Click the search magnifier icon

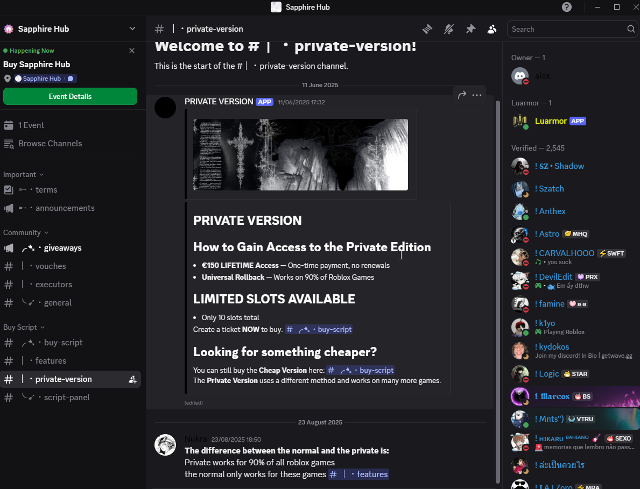pos(631,29)
